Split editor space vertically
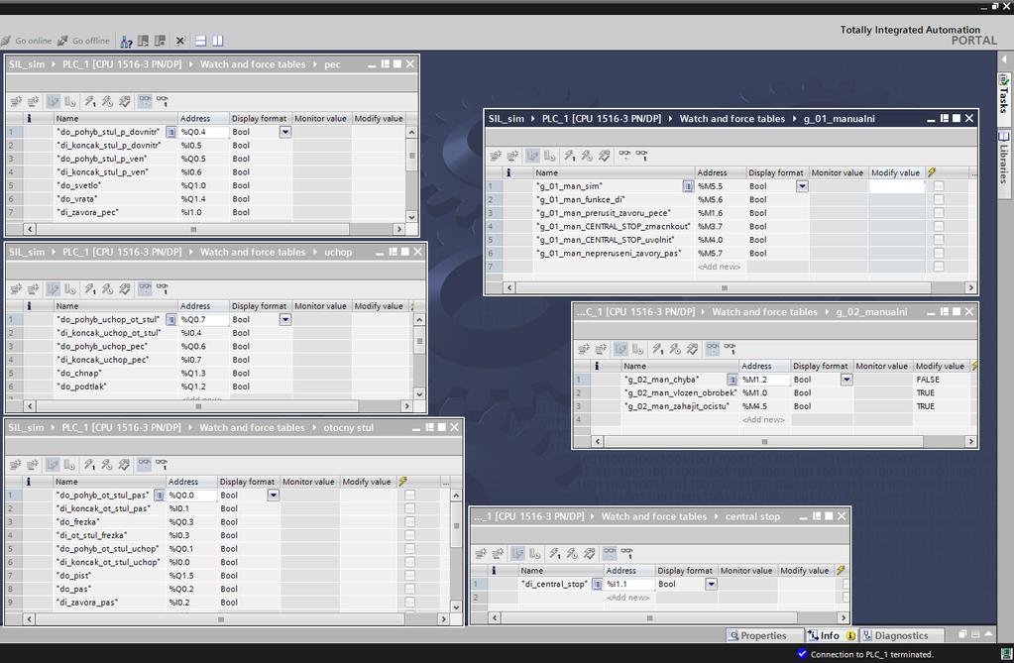 point(218,41)
